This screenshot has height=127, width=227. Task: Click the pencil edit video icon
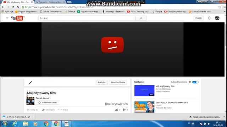[31, 83]
